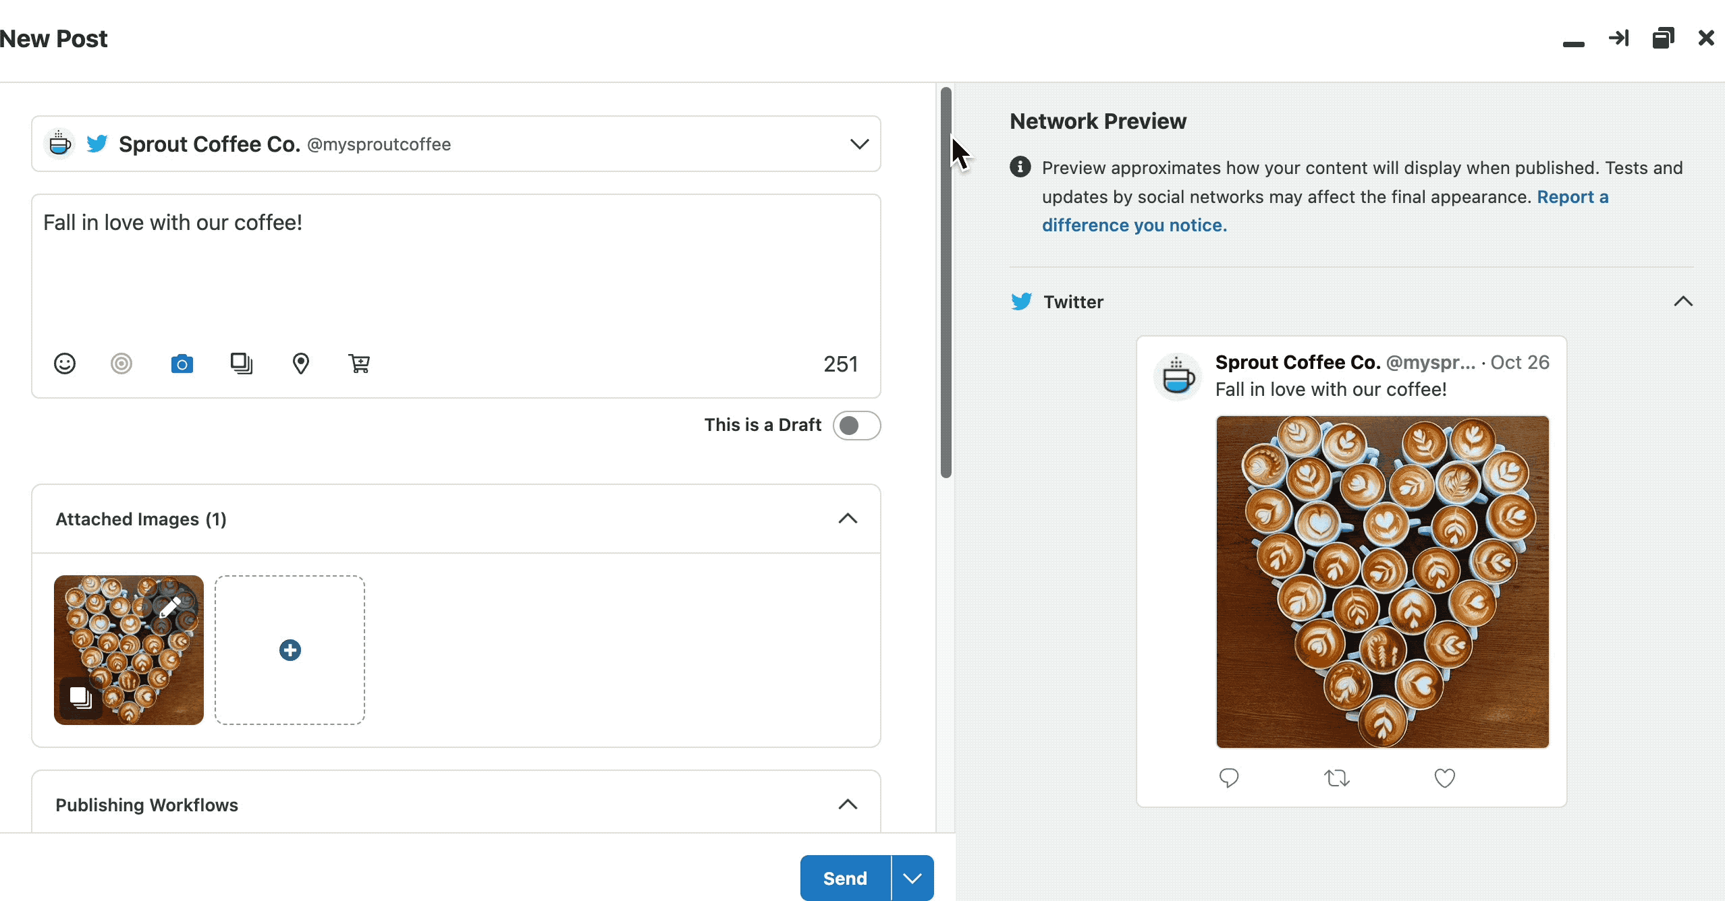Click heart like icon in preview
The height and width of the screenshot is (901, 1725).
click(1444, 778)
